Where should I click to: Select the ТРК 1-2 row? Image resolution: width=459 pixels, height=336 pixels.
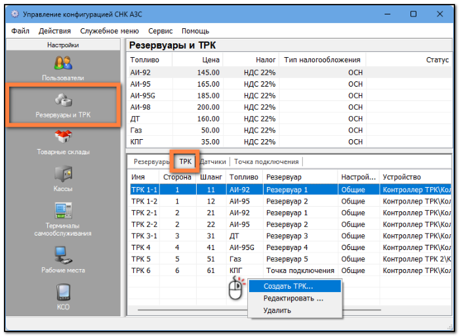290,201
